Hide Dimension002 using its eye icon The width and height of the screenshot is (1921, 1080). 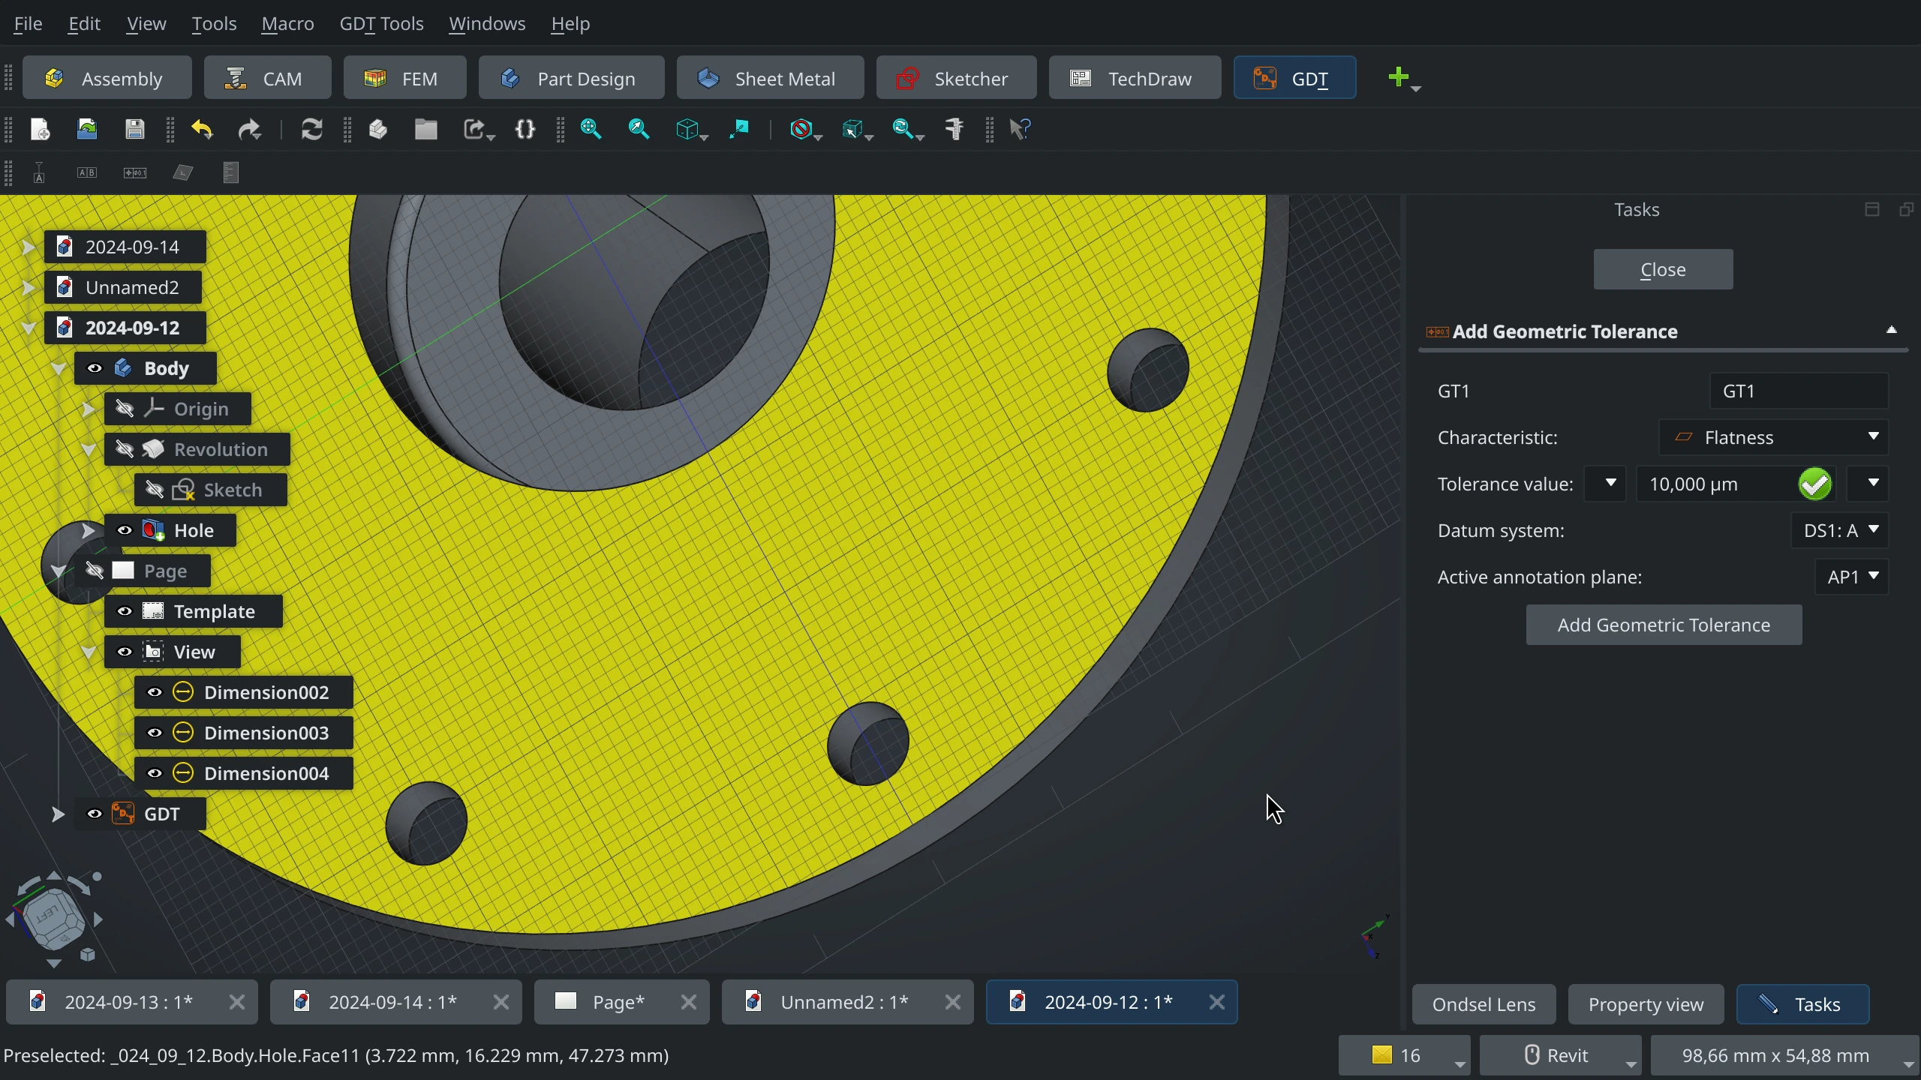(x=155, y=692)
